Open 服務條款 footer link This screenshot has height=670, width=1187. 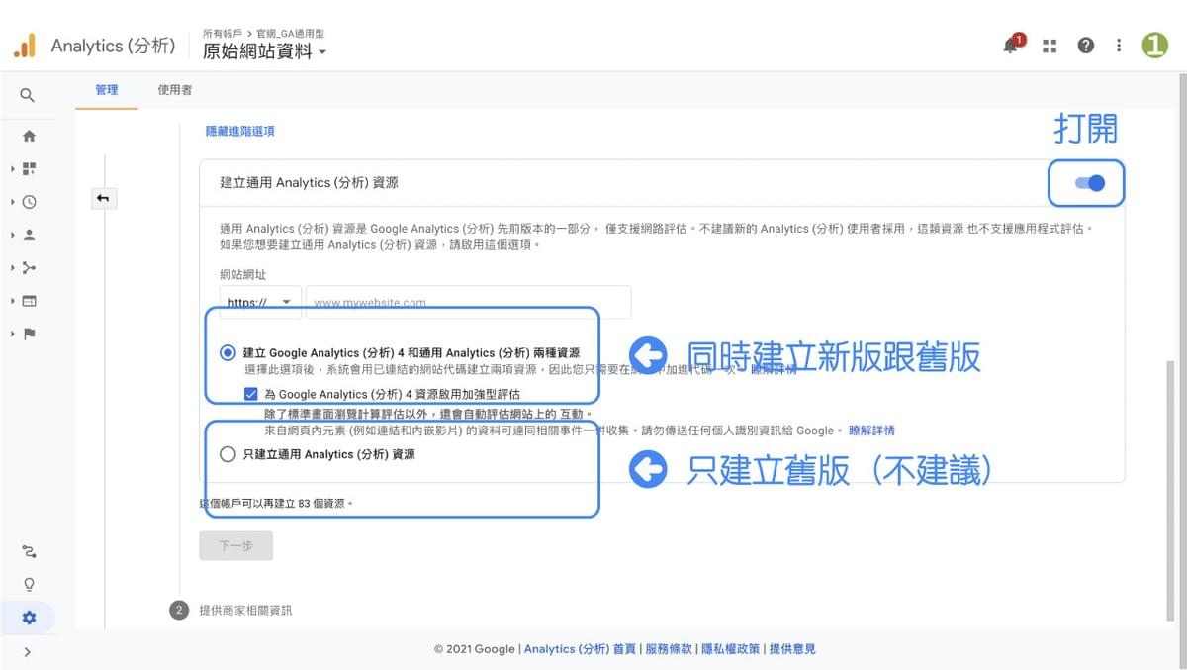[669, 649]
